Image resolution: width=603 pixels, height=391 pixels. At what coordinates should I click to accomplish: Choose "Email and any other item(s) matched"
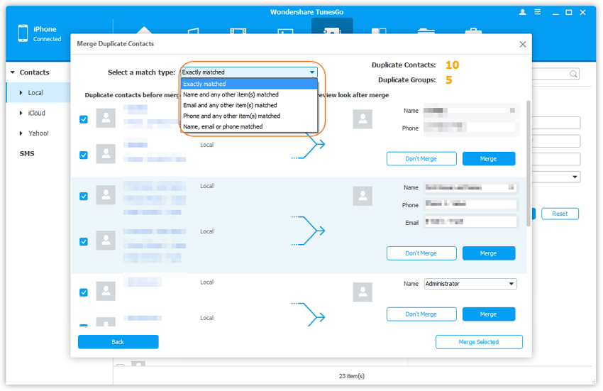click(230, 105)
